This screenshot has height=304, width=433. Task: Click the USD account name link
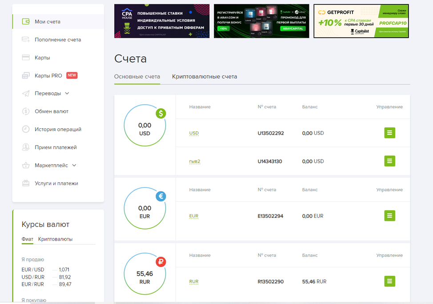(x=194, y=133)
